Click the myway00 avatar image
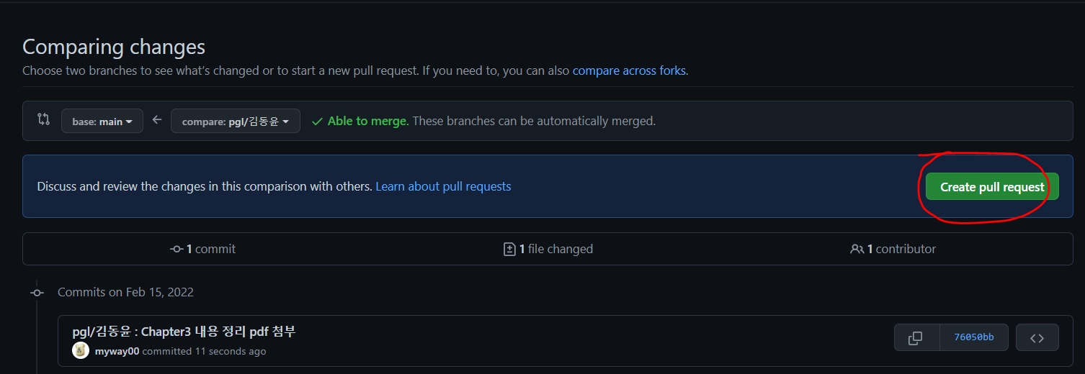Screen dimensions: 1085x374 [81, 351]
